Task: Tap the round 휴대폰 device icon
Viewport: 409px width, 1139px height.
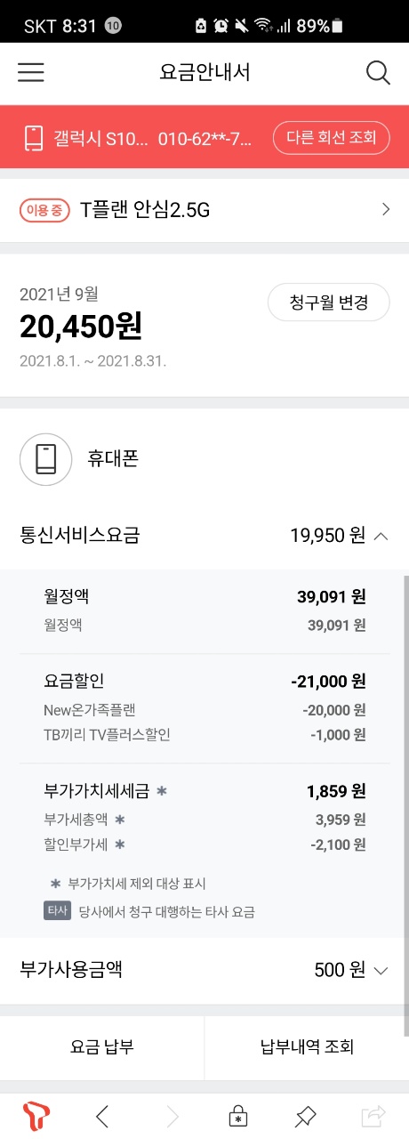Action: click(46, 459)
